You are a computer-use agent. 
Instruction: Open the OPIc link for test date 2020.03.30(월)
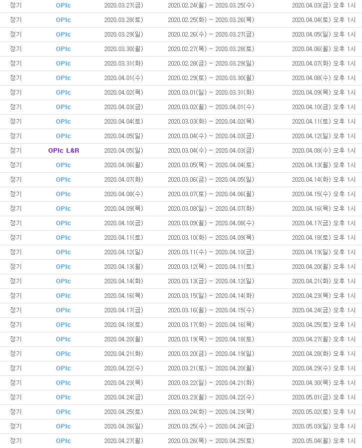pyautogui.click(x=63, y=49)
